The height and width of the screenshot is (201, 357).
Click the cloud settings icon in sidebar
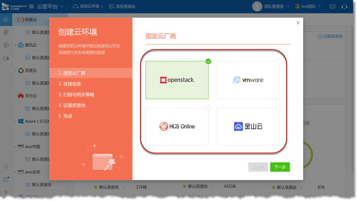pyautogui.click(x=6, y=58)
